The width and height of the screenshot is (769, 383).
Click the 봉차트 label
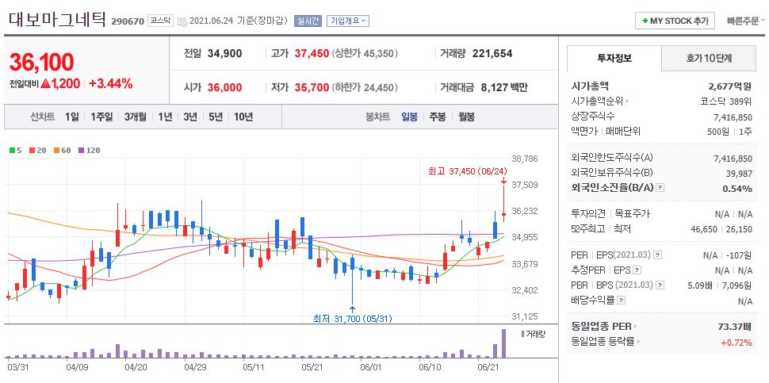tap(378, 117)
